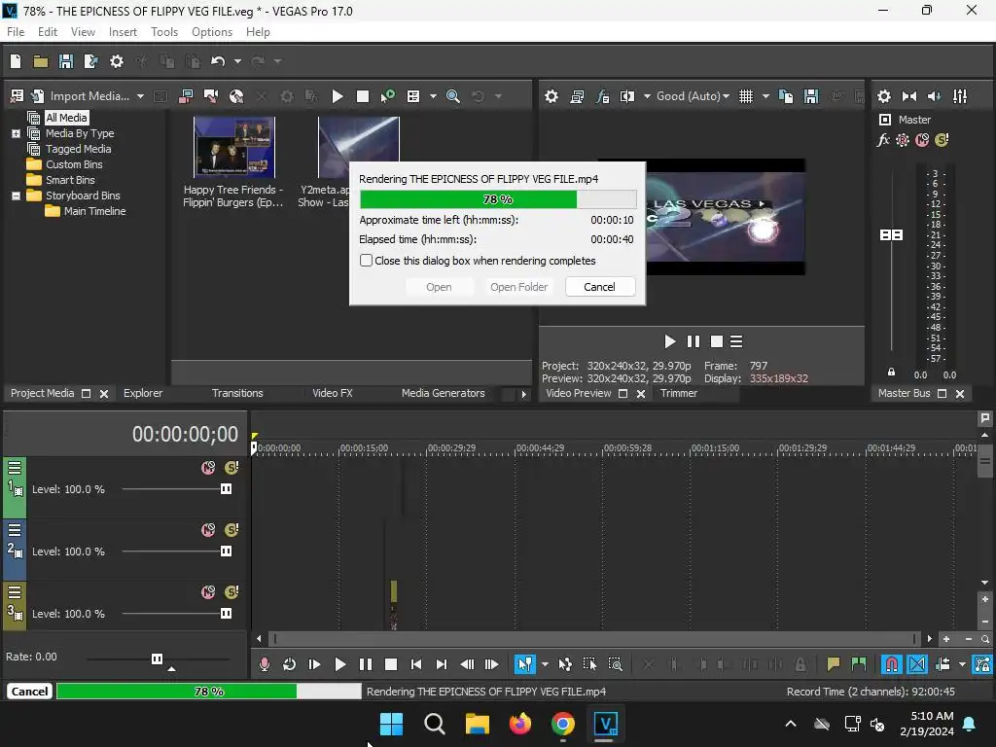Click Video Output FX icon in preview toolbar
This screenshot has width=996, height=747.
click(602, 96)
